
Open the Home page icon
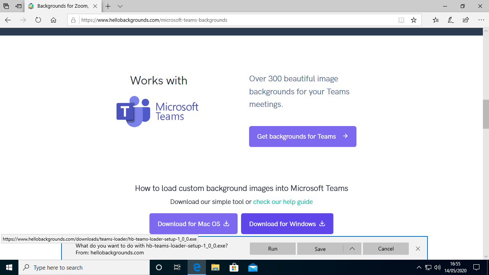[x=53, y=20]
